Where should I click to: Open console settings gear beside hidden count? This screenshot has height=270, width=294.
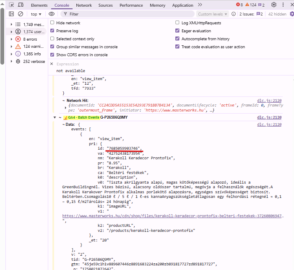[x=292, y=14]
